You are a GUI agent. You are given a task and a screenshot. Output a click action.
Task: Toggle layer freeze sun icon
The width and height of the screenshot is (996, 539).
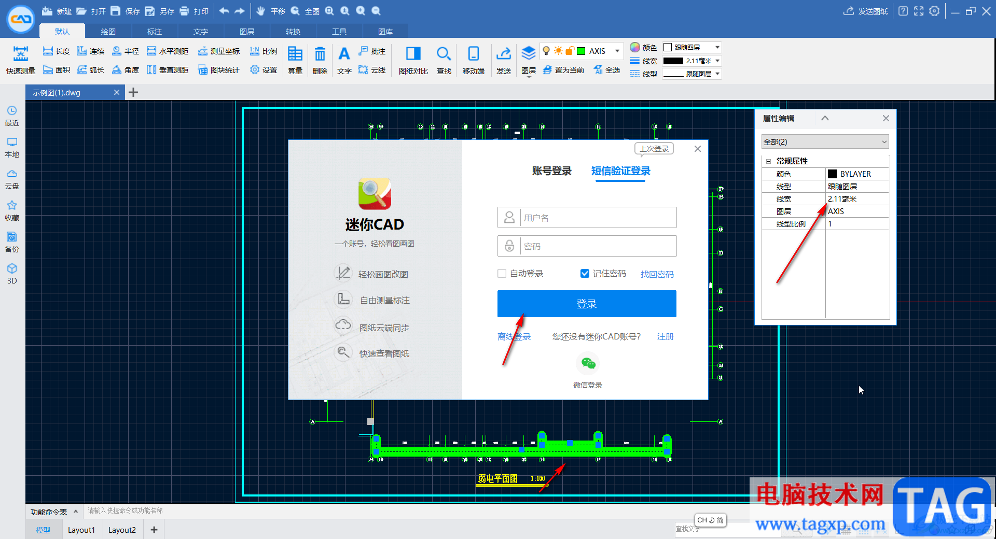tap(558, 51)
